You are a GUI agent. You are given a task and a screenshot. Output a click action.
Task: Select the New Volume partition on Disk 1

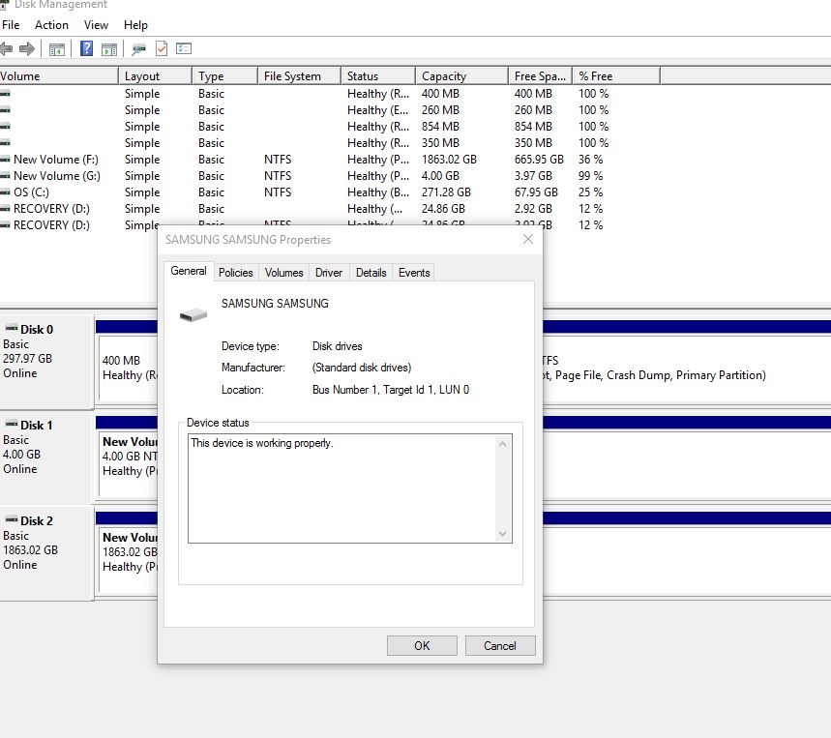coord(129,464)
